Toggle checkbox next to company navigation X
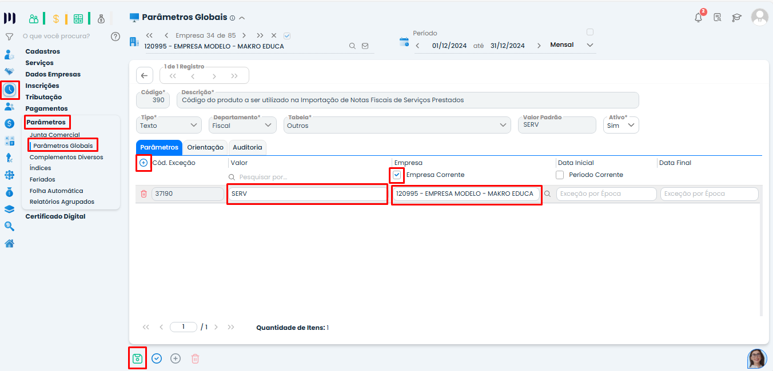The width and height of the screenshot is (773, 371). tap(287, 35)
